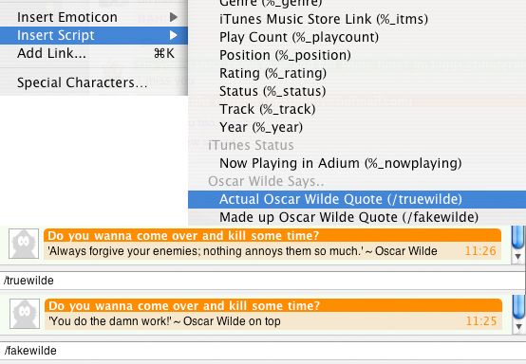Screen dimensions: 526x364
Task: Insert the Position (%_position) script
Action: (x=357, y=55)
